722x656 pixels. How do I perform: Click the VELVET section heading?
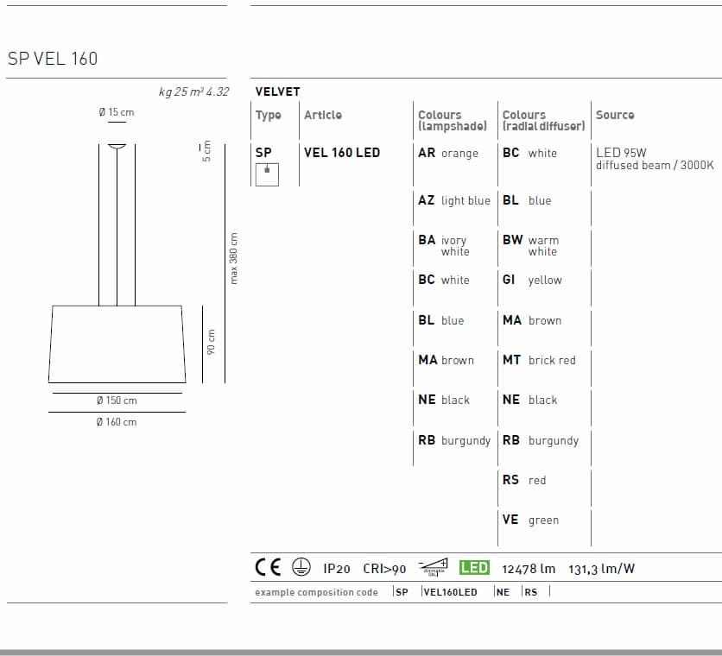pos(277,91)
